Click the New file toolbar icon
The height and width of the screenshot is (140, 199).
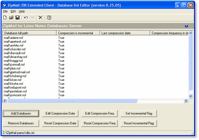[5, 17]
